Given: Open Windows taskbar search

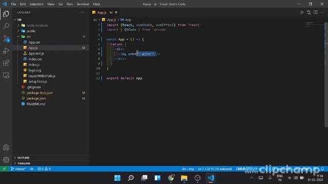Looking at the screenshot, I should [131, 178].
